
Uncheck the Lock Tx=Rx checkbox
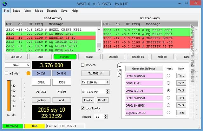coord(83,108)
